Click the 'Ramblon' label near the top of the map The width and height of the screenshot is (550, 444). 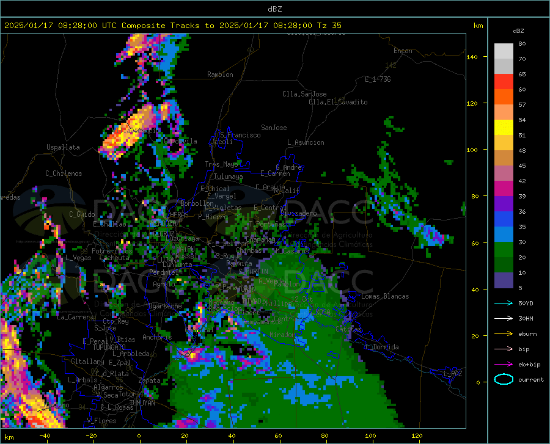coord(220,75)
